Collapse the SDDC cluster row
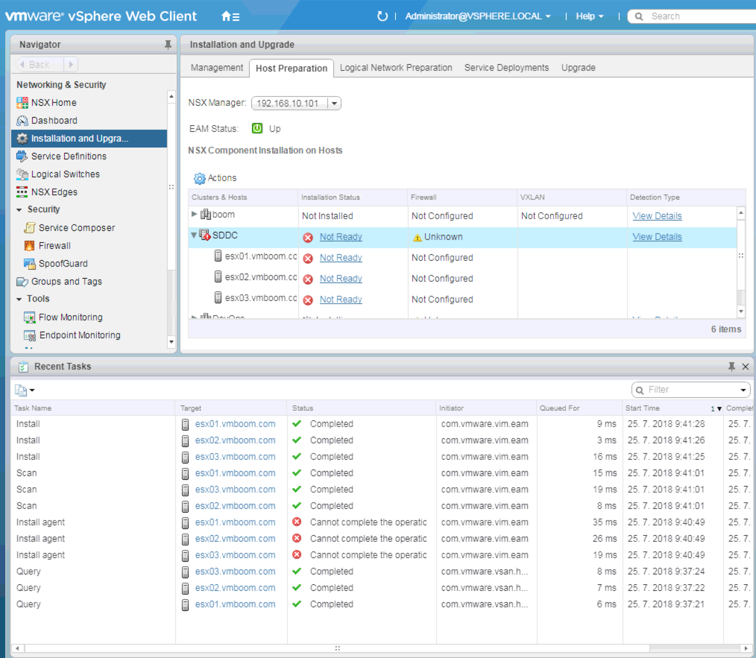Screen dimensions: 756x658 [194, 235]
